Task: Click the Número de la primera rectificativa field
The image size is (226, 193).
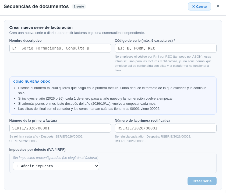Action: coord(166,128)
